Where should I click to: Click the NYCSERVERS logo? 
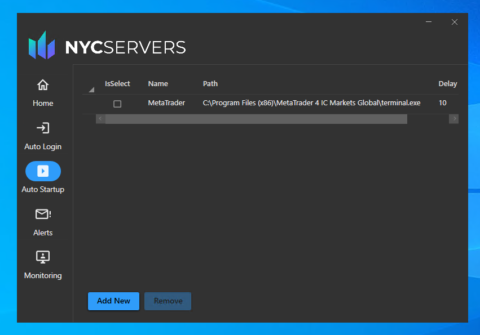coord(107,46)
